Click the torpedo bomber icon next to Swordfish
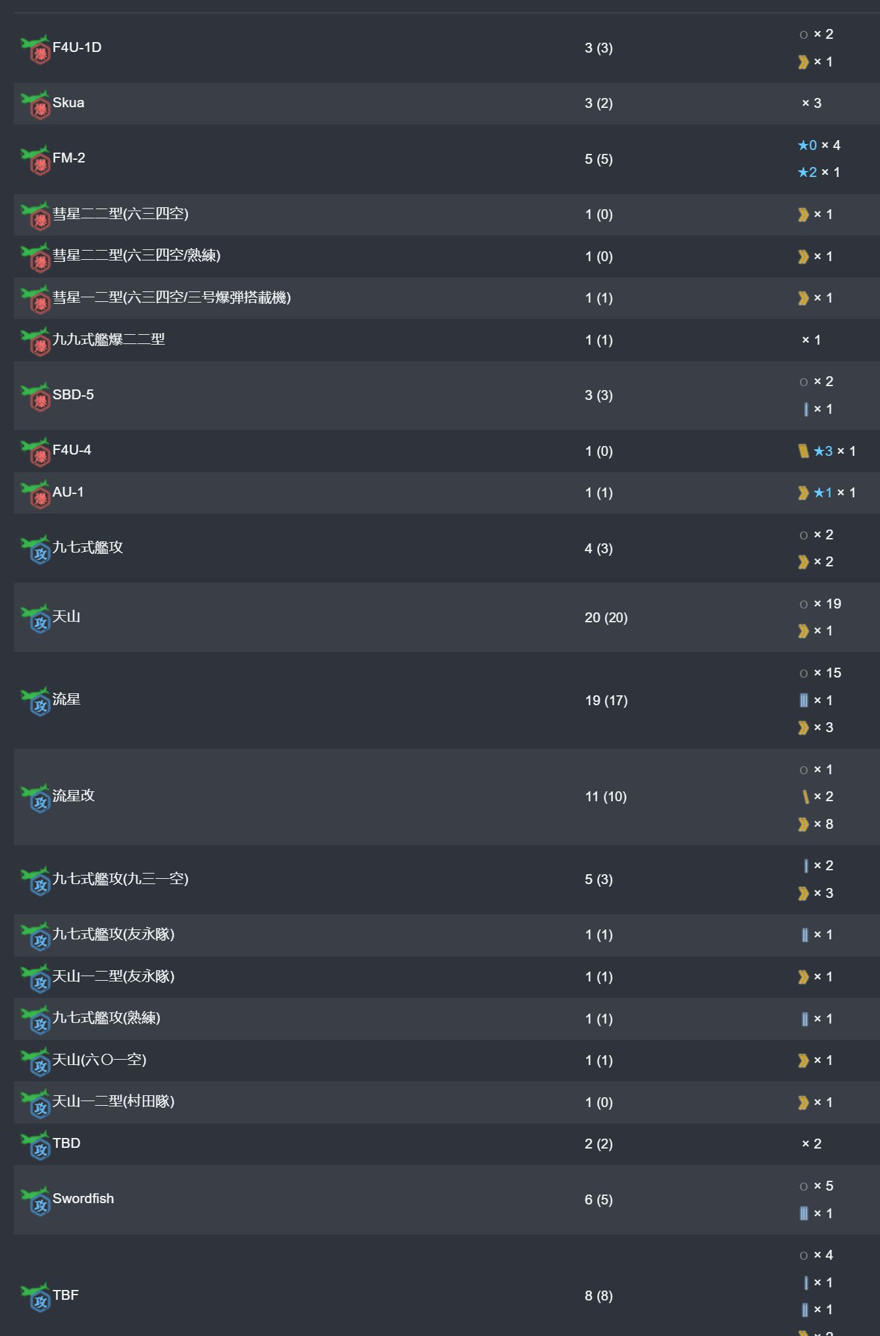 (x=36, y=1200)
